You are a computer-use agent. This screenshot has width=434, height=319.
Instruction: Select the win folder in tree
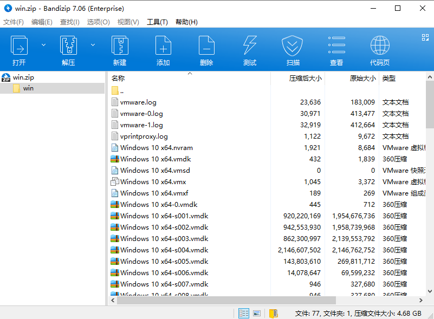tap(28, 88)
